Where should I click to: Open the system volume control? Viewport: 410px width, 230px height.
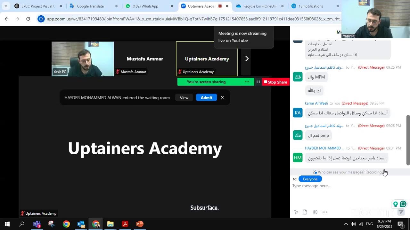[353, 224]
